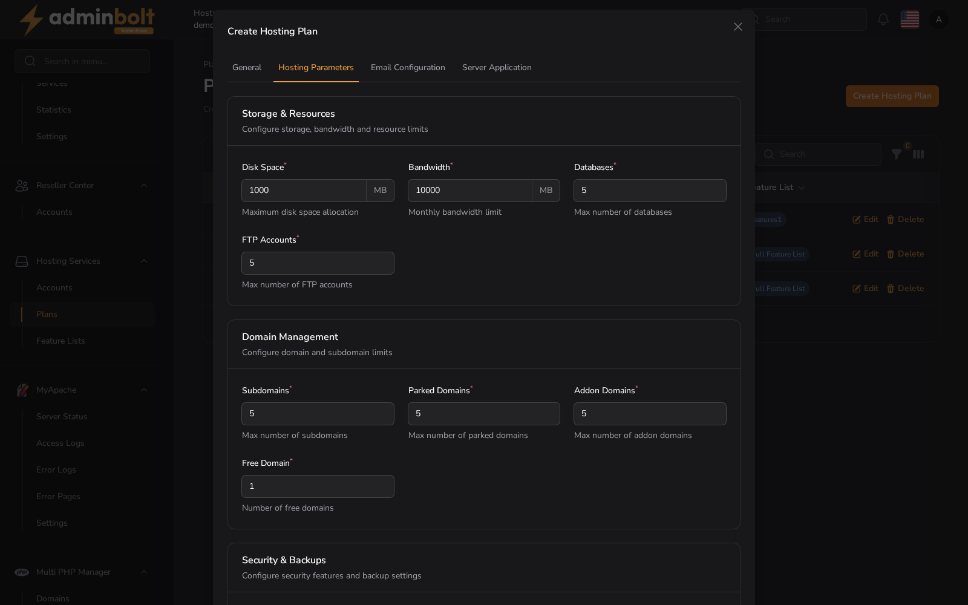Open the language flag selector
This screenshot has width=968, height=605.
click(x=910, y=19)
